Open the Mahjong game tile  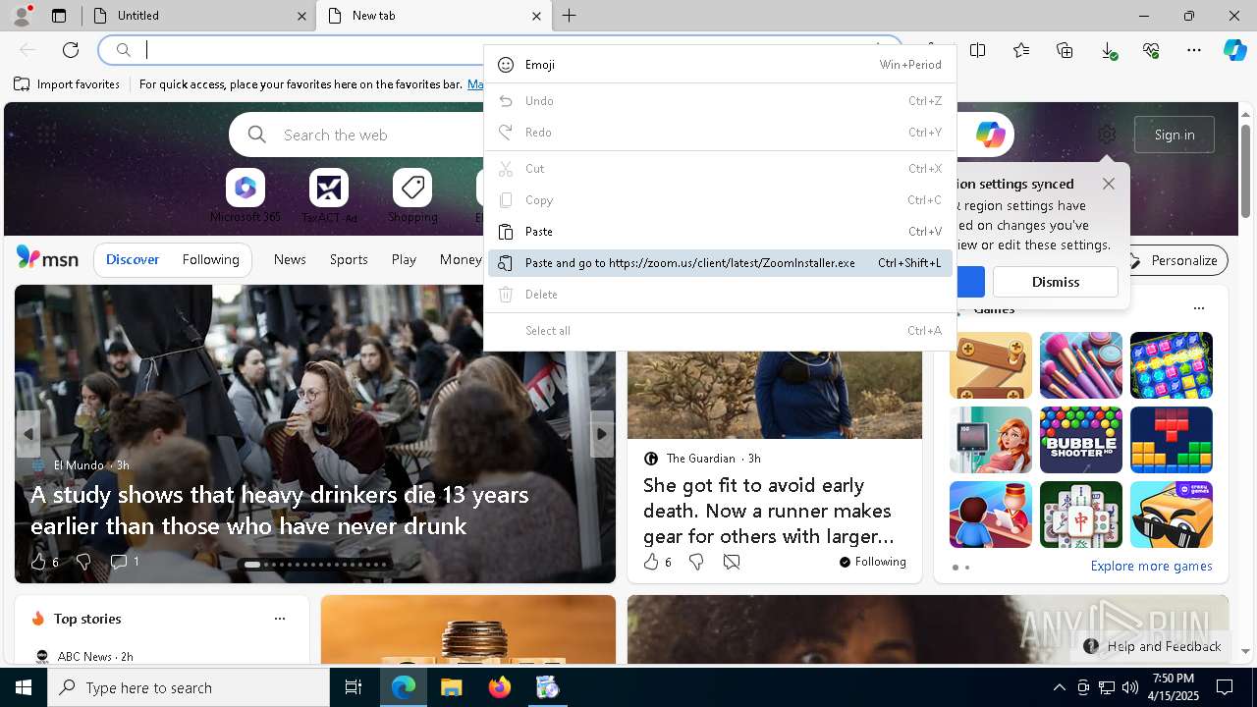tap(1081, 515)
